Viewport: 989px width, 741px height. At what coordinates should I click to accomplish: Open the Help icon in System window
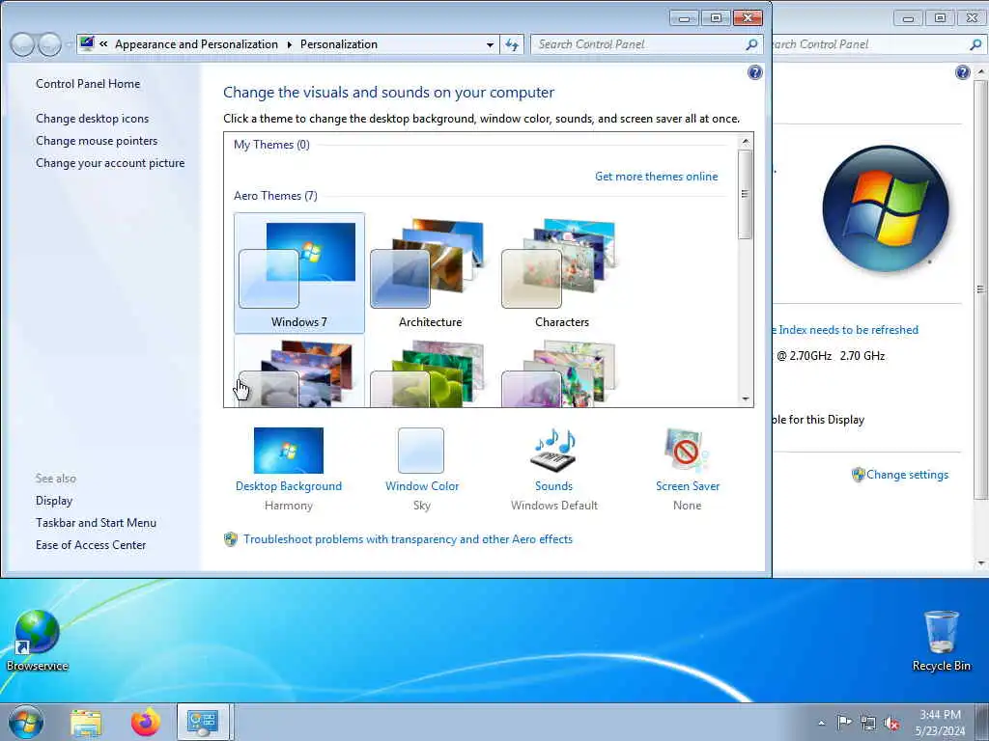pyautogui.click(x=963, y=72)
